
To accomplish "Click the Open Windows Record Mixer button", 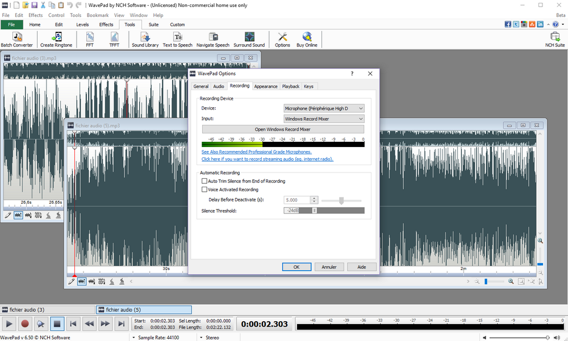I will [283, 129].
